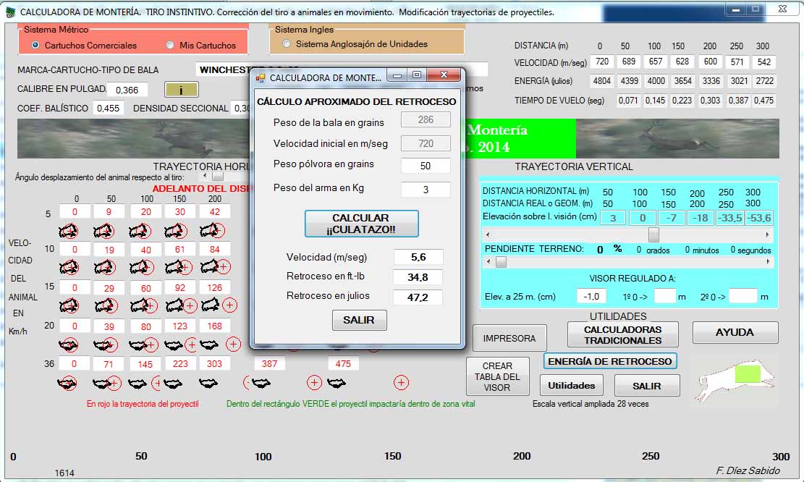Viewport: 804px width, 482px height.
Task: Click left arrow of the Pendiente Terreno scrollbar
Action: pyautogui.click(x=488, y=263)
